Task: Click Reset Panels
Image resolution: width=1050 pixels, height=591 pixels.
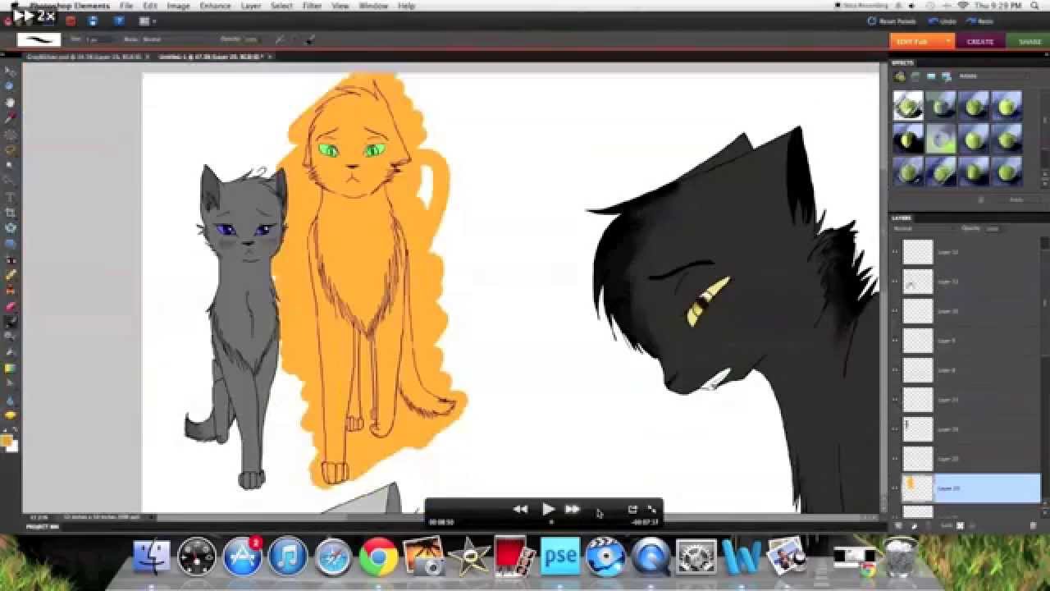Action: click(x=892, y=21)
